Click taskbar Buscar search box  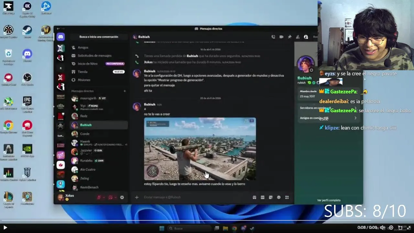pos(189,228)
